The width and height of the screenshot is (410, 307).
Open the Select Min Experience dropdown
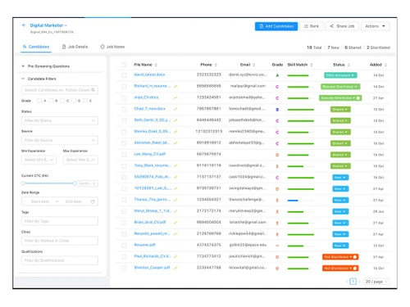(x=39, y=160)
